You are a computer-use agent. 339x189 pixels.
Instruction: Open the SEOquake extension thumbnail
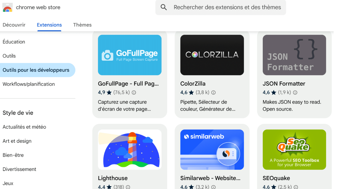(294, 150)
